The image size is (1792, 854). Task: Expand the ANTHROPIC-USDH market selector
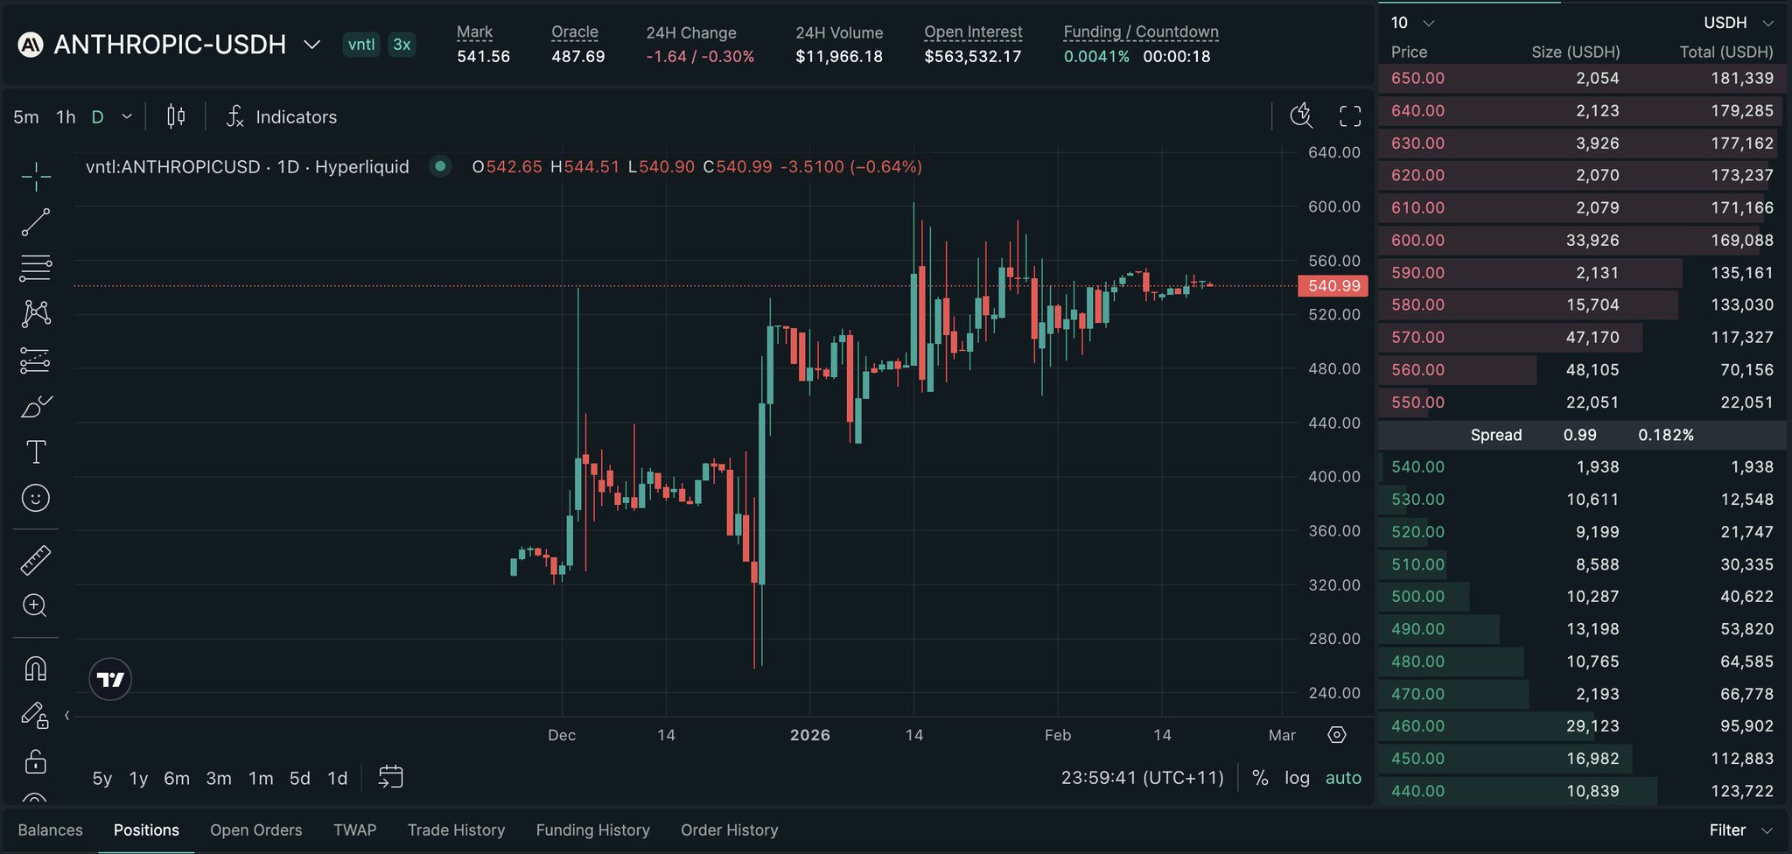point(311,45)
